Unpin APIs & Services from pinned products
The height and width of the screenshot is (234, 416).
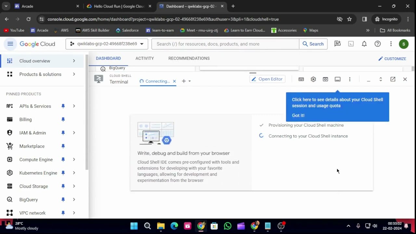point(63,106)
